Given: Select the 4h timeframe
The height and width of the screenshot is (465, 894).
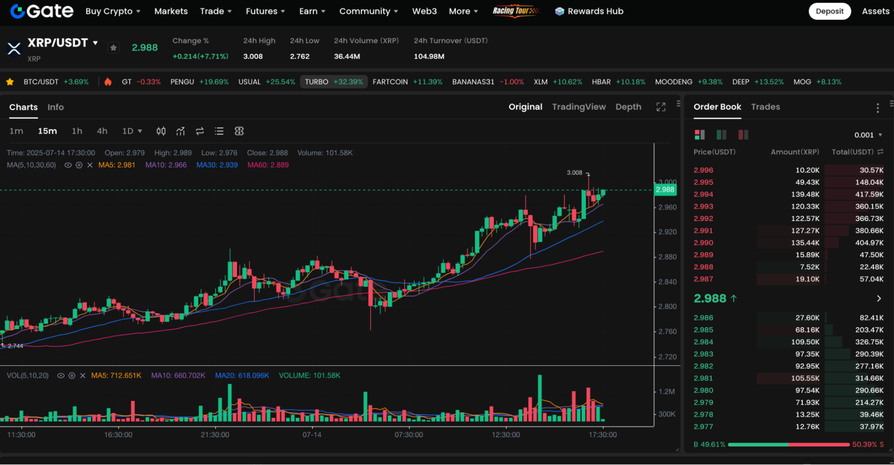Looking at the screenshot, I should click(102, 131).
